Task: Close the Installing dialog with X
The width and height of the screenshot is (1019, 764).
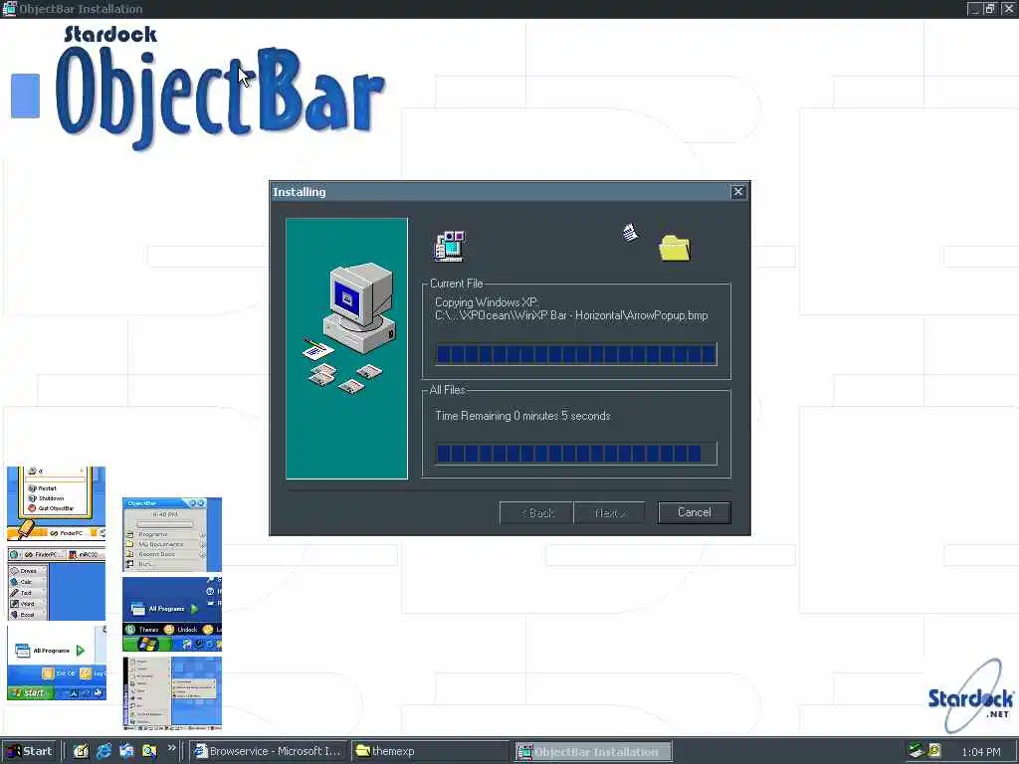Action: tap(737, 192)
